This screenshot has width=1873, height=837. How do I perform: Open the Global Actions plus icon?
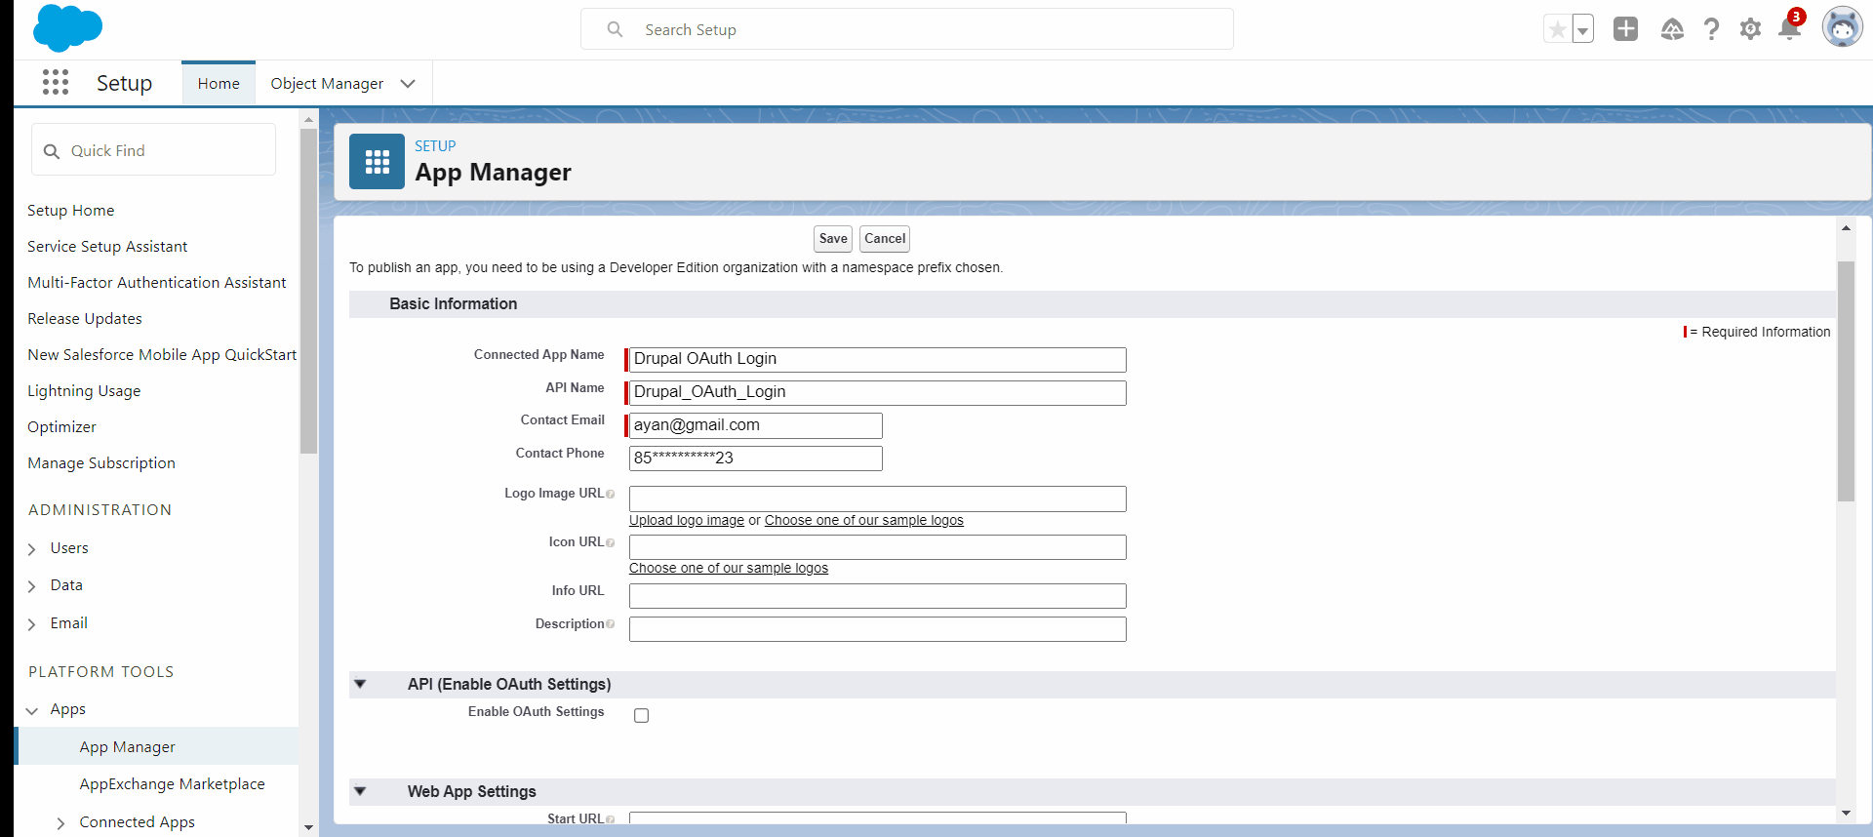1625,29
